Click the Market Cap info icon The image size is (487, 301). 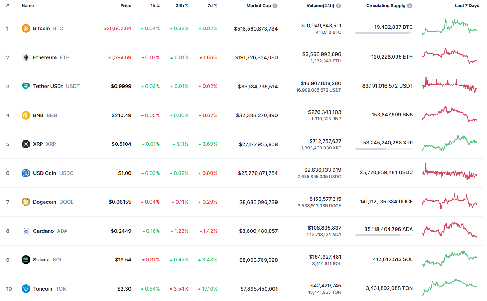(275, 6)
